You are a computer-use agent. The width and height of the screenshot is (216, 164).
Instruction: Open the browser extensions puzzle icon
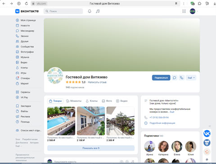click(x=199, y=4)
